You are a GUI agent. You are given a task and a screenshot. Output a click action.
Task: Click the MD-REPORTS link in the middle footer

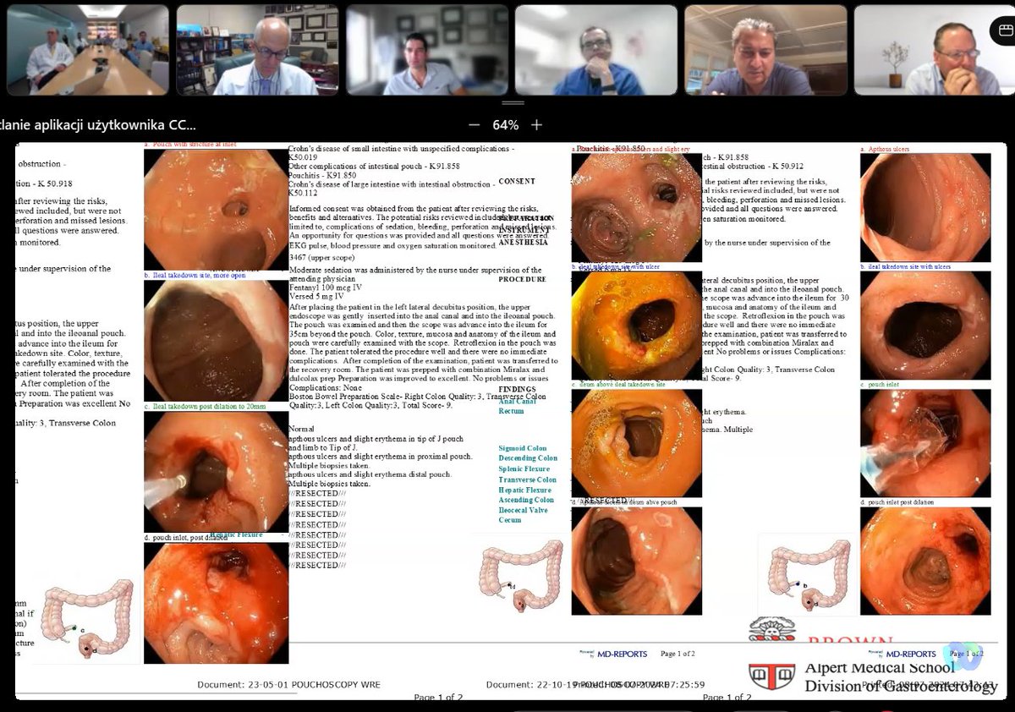pos(622,654)
